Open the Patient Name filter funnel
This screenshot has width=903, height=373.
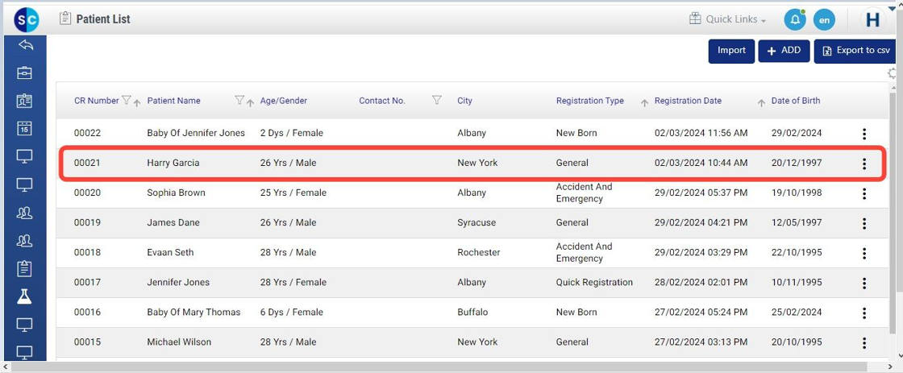(x=239, y=101)
